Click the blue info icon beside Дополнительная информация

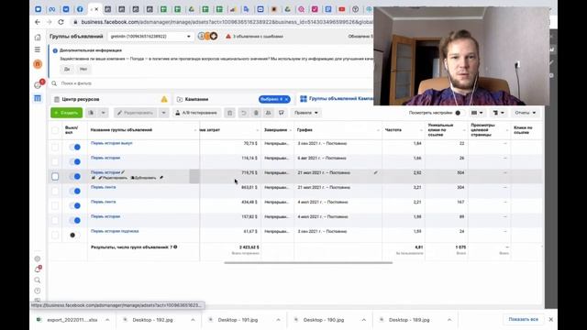pos(55,50)
